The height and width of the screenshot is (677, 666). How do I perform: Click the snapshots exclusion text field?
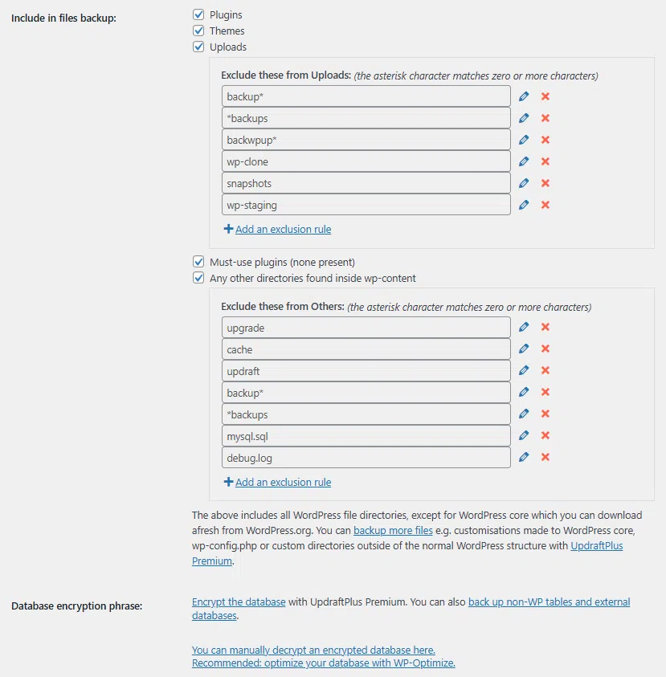click(x=366, y=183)
